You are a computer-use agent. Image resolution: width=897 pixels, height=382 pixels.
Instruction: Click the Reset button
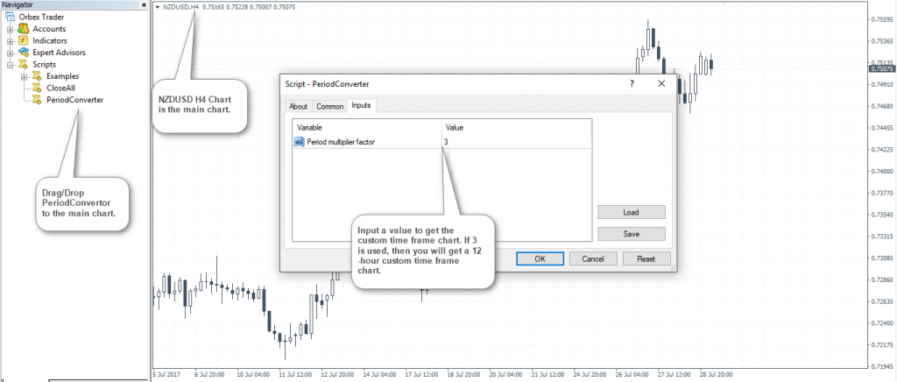(646, 258)
